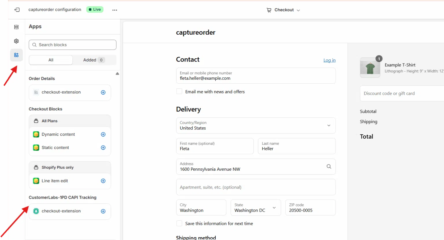Add the Static content block
This screenshot has height=240, width=444.
[103, 148]
